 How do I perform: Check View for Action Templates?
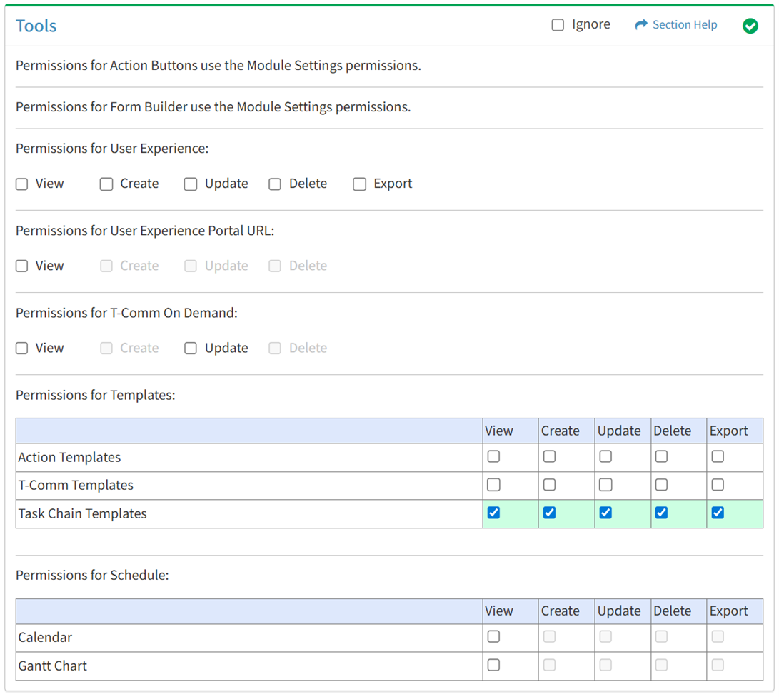(493, 456)
